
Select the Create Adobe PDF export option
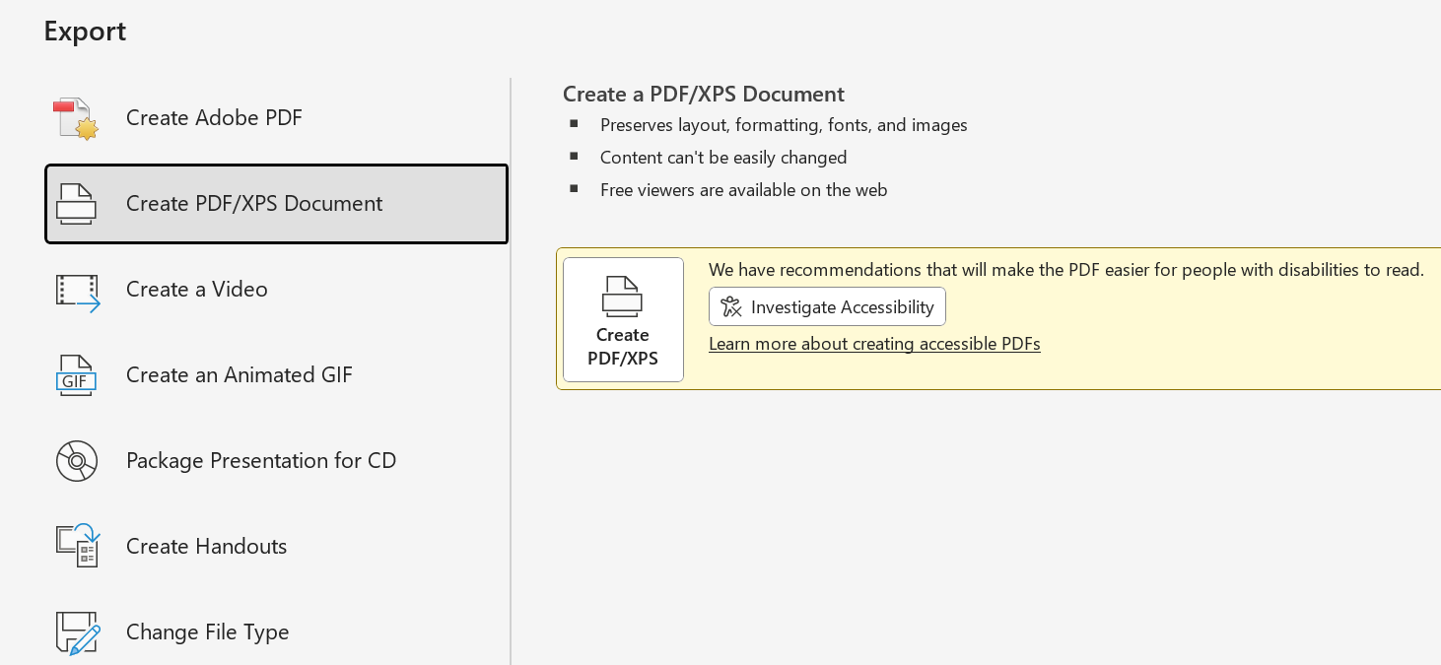(214, 117)
